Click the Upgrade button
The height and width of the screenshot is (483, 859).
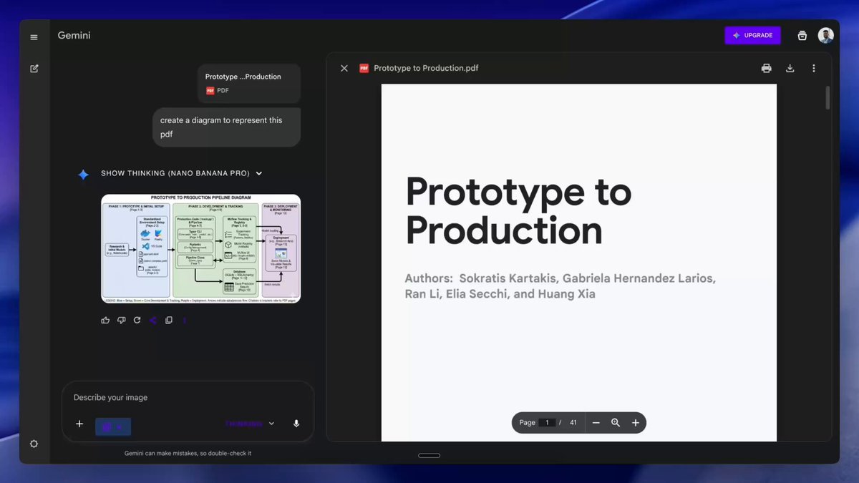coord(752,35)
